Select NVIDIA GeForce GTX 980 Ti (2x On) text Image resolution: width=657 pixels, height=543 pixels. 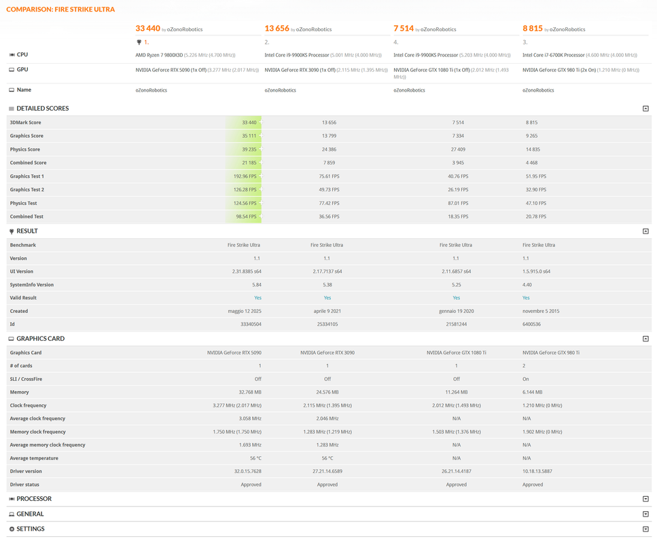[x=559, y=71]
